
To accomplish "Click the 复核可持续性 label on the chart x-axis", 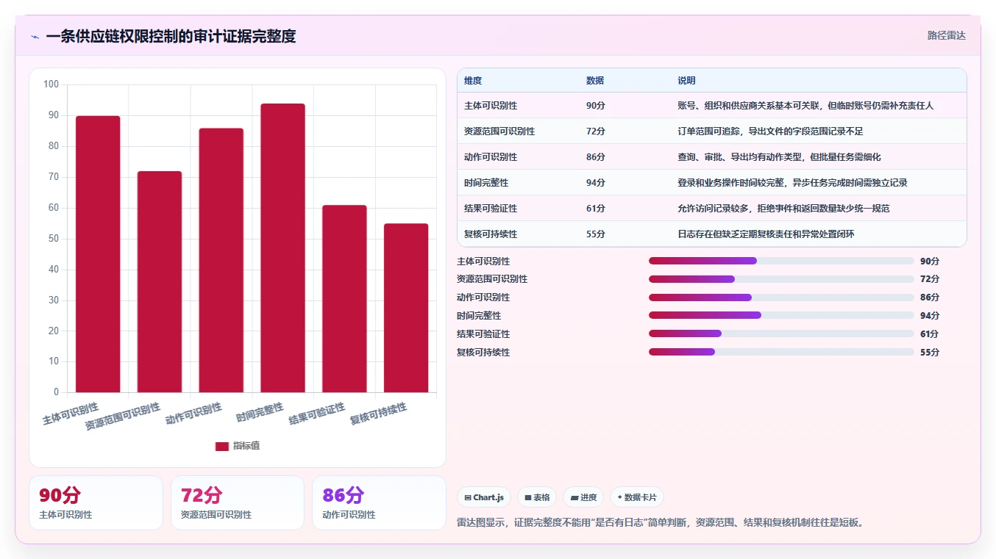I will pyautogui.click(x=378, y=414).
